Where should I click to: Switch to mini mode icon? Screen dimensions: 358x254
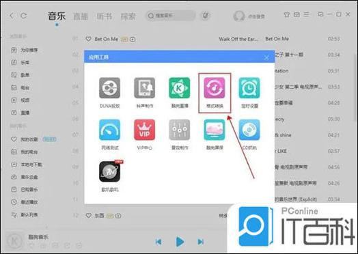(320, 14)
